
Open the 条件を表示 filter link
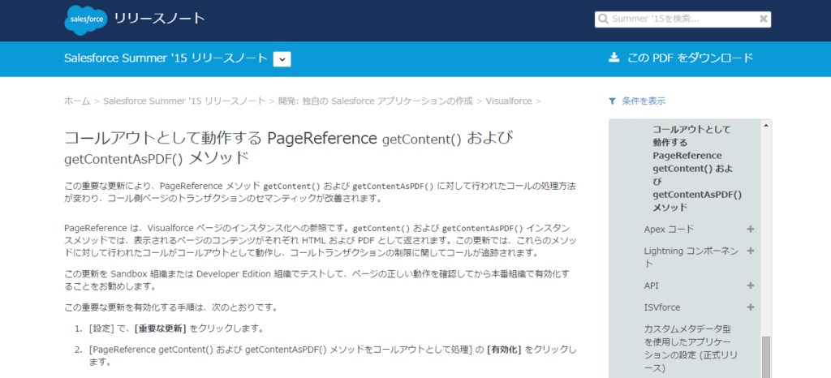(644, 101)
